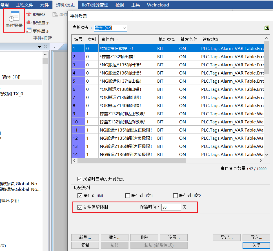
Task: Select the 报警显示 bell icon
Action: (x=29, y=22)
